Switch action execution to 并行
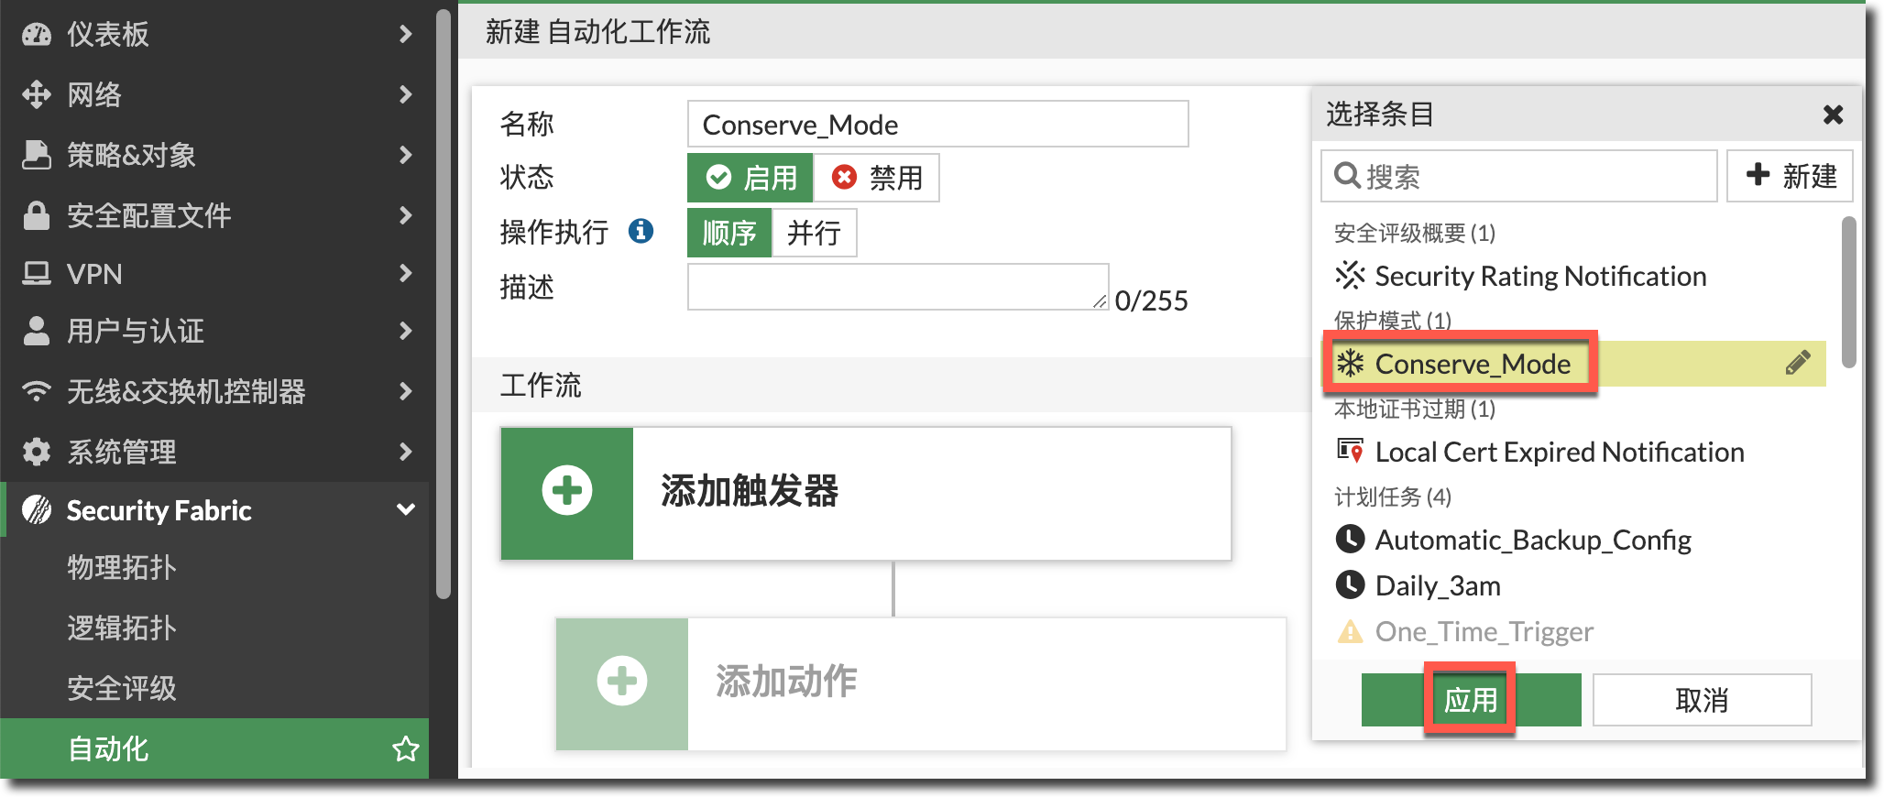 click(x=814, y=233)
